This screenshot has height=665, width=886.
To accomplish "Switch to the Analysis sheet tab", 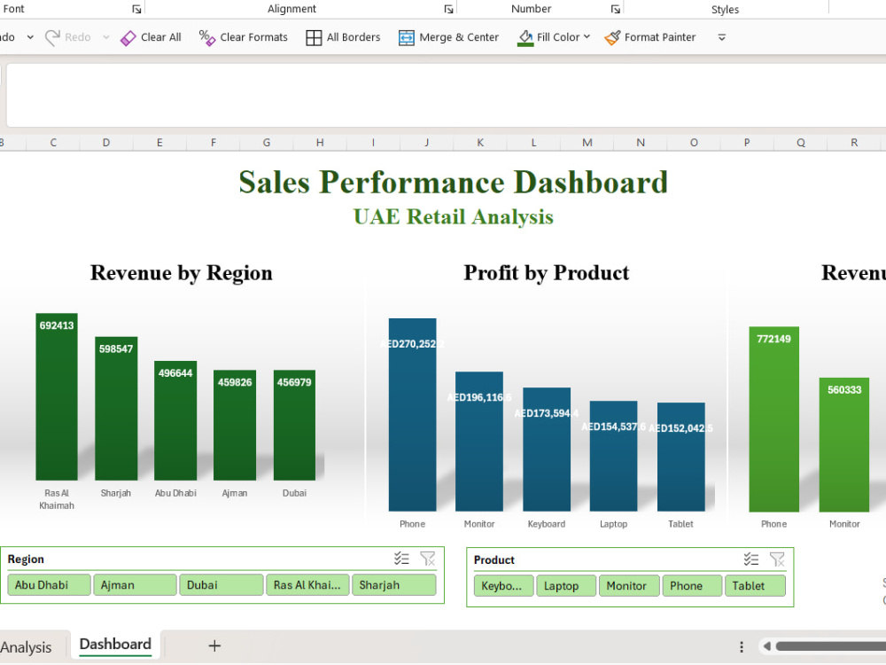I will point(26,647).
